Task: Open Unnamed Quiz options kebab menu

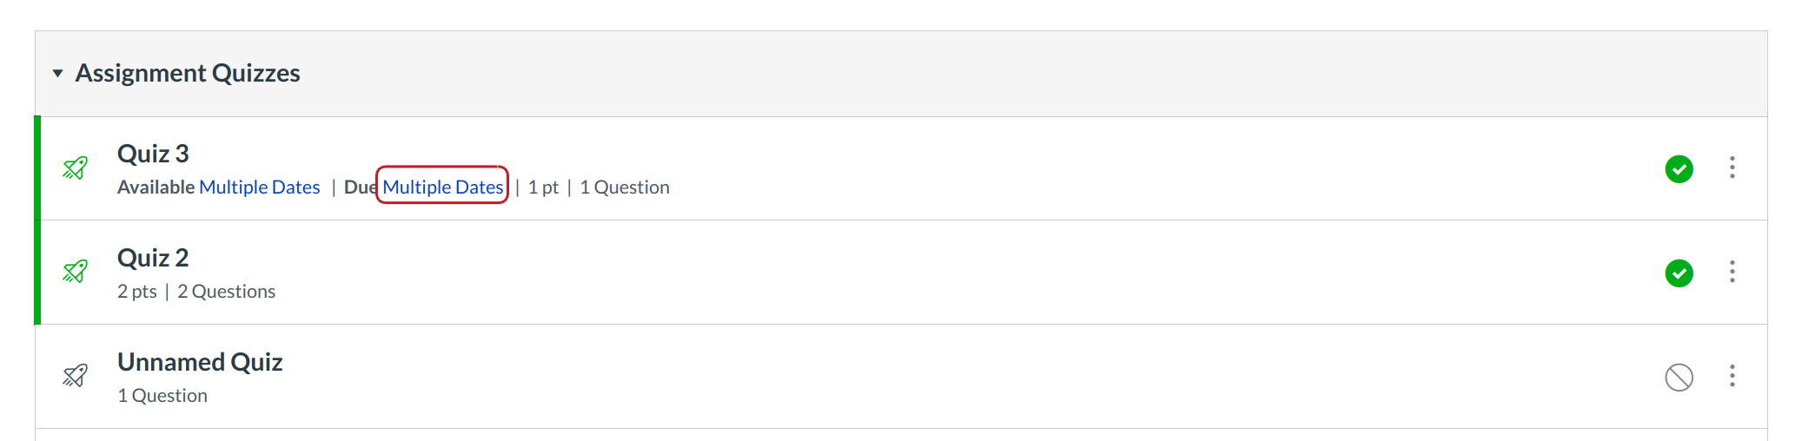Action: 1732,376
